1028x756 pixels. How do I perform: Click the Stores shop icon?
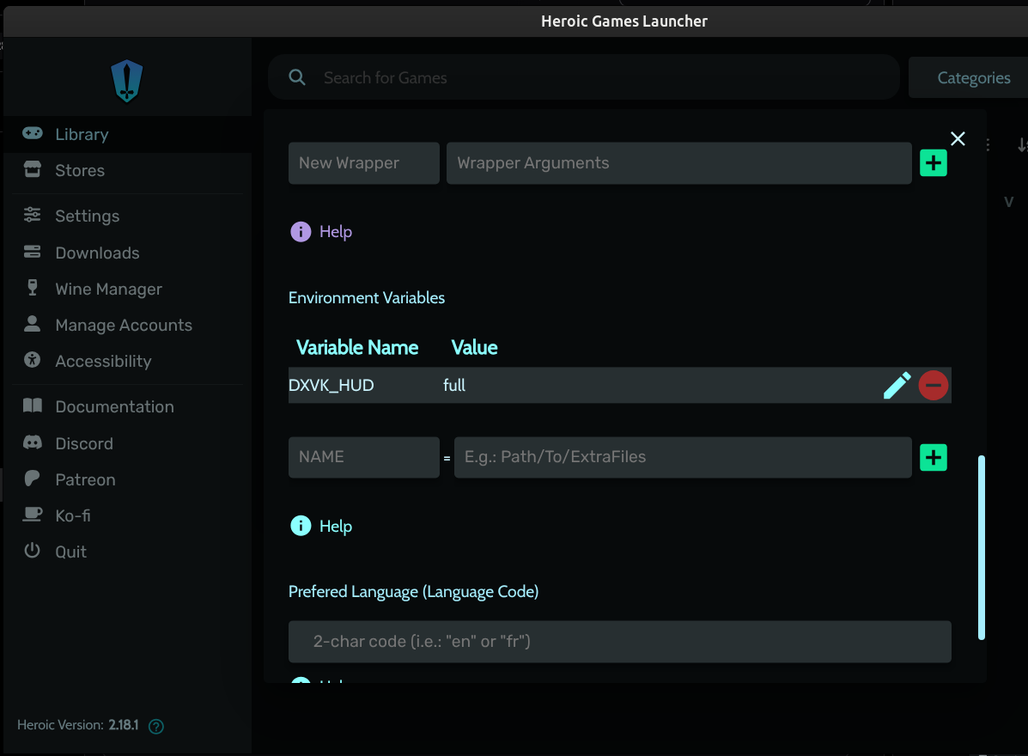[32, 169]
